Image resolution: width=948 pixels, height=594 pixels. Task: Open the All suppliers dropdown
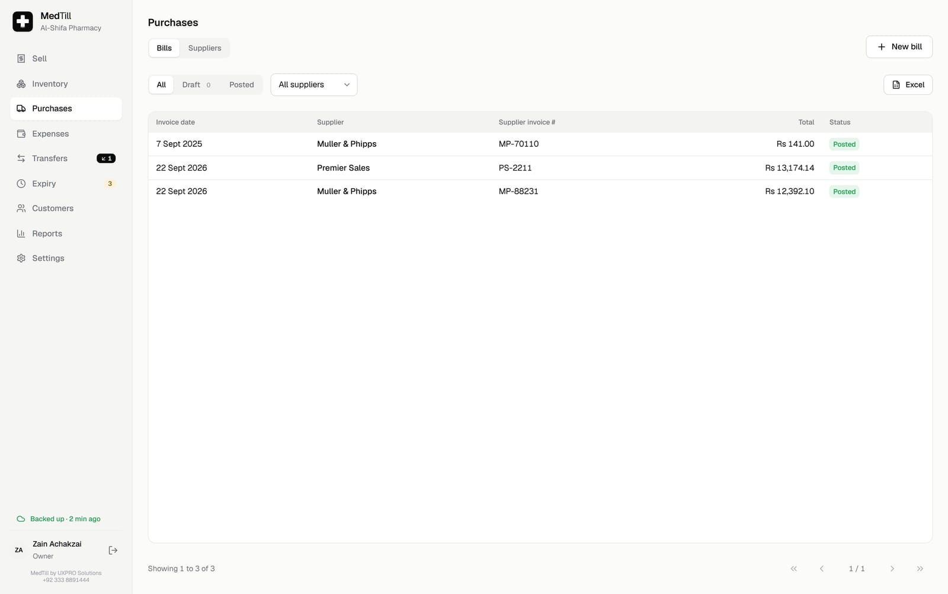click(x=314, y=85)
